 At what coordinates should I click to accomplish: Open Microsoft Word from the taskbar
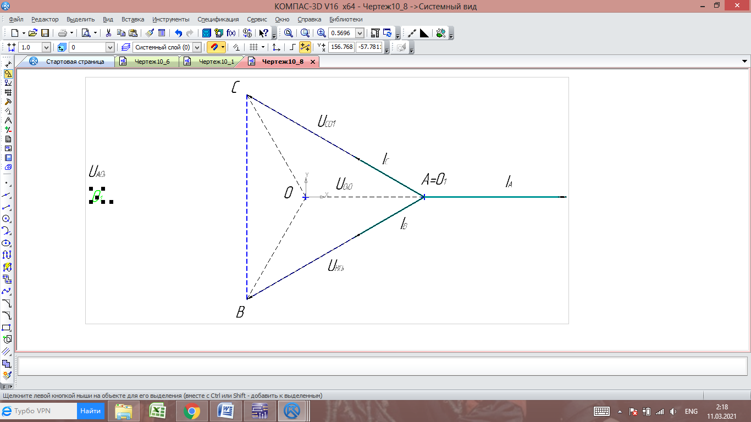click(226, 410)
